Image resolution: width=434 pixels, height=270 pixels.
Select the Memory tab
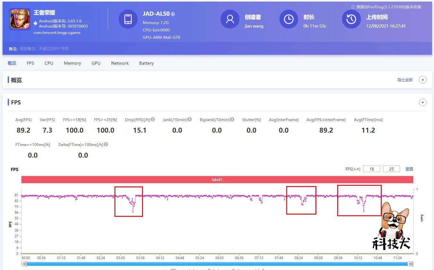point(72,63)
